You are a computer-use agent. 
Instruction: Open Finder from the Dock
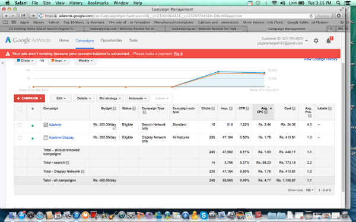(x=12, y=215)
